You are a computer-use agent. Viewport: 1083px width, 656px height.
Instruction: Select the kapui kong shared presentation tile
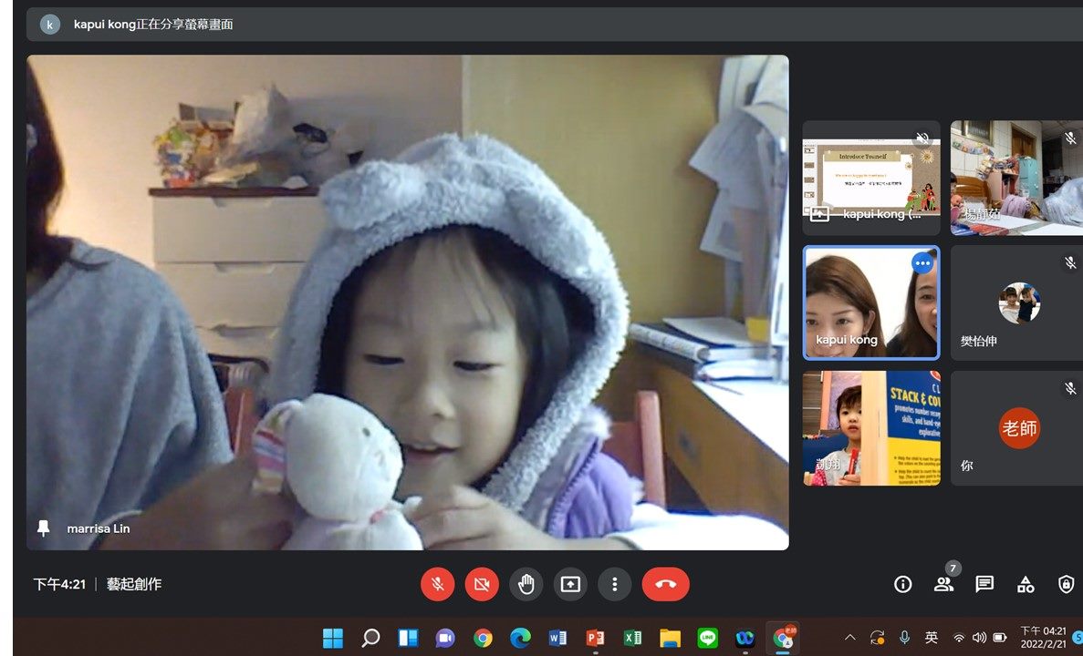[870, 178]
